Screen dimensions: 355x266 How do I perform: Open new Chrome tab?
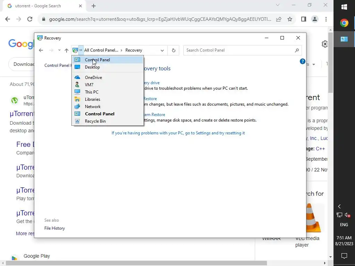click(x=94, y=6)
